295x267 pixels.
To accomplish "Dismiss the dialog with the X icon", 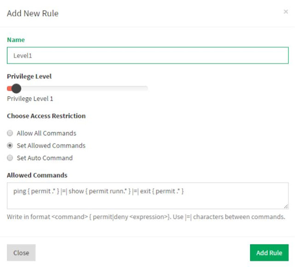I will 286,12.
